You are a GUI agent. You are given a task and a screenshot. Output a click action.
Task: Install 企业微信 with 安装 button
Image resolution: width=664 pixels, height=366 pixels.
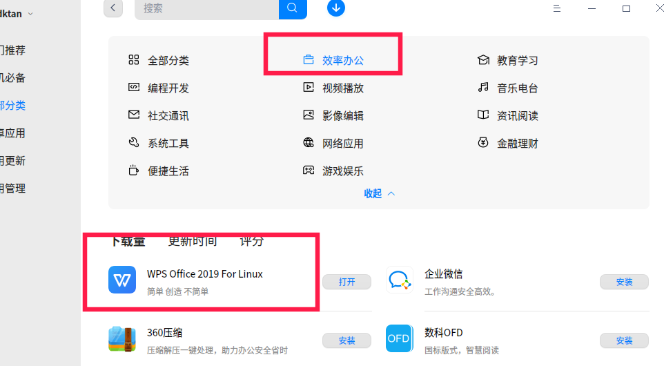(x=624, y=282)
